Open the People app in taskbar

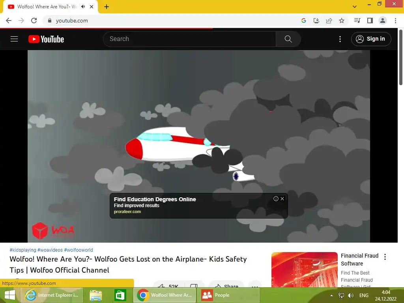[228, 295]
